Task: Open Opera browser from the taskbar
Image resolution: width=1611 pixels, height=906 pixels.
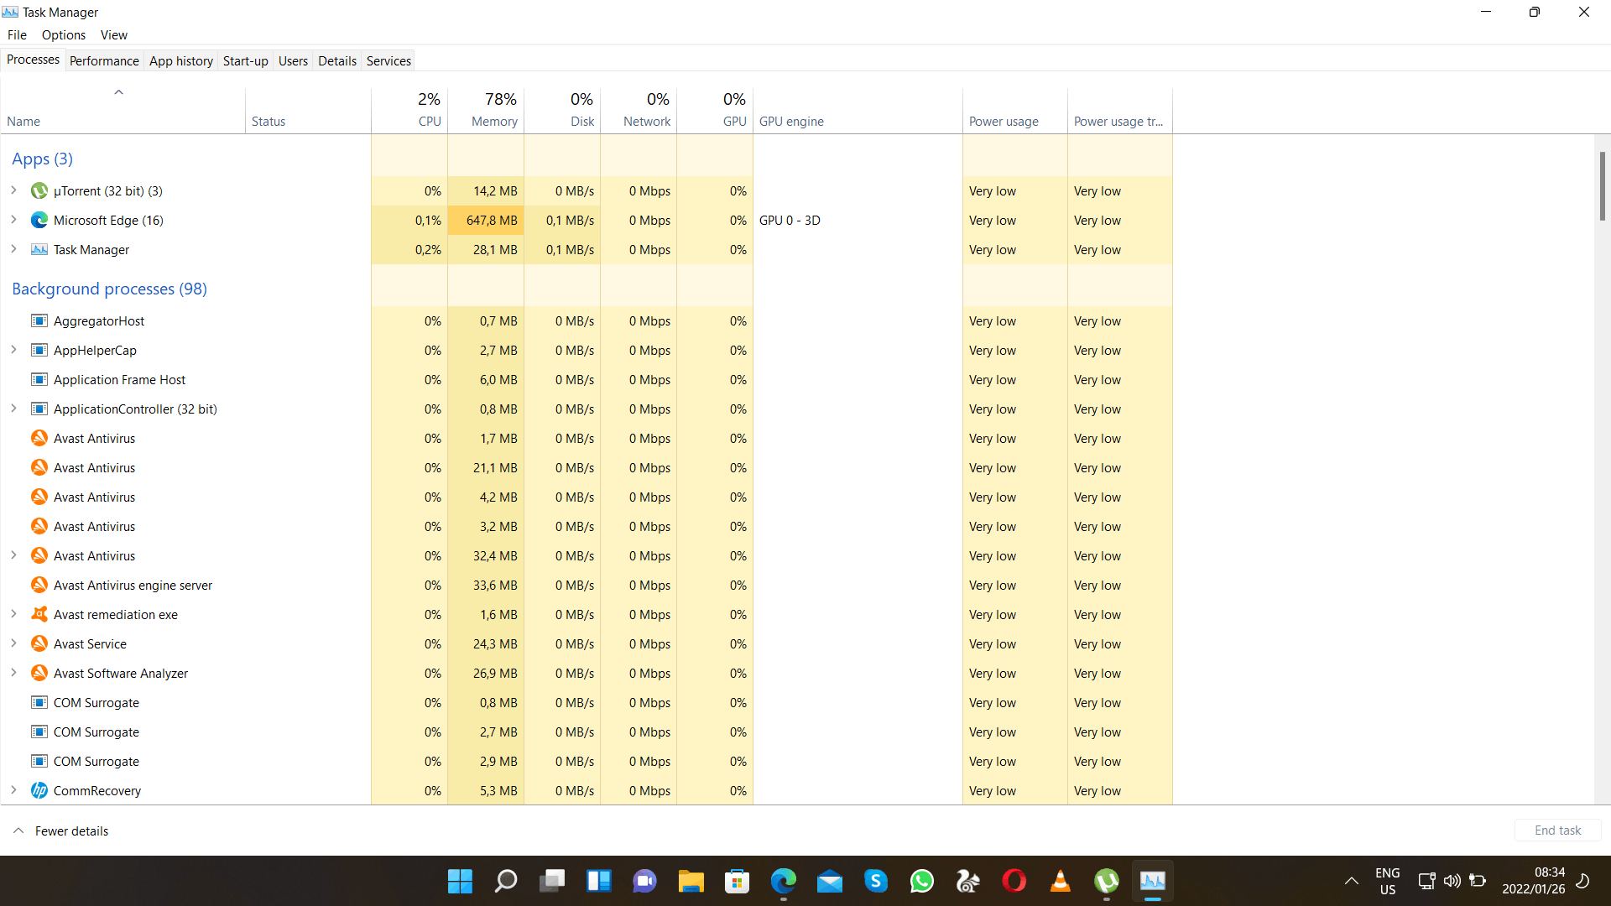Action: click(1014, 881)
